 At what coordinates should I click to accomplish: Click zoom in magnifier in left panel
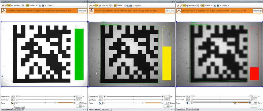[x=2, y=5]
